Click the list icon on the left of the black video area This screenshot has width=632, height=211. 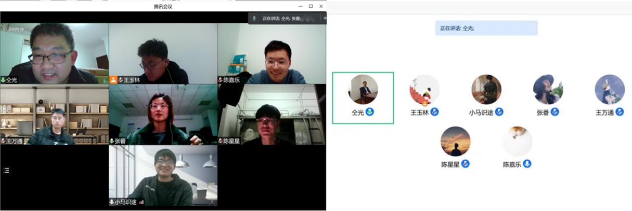tap(6, 170)
